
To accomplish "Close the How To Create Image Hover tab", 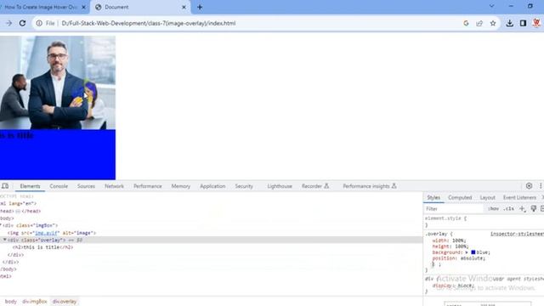I will click(83, 7).
